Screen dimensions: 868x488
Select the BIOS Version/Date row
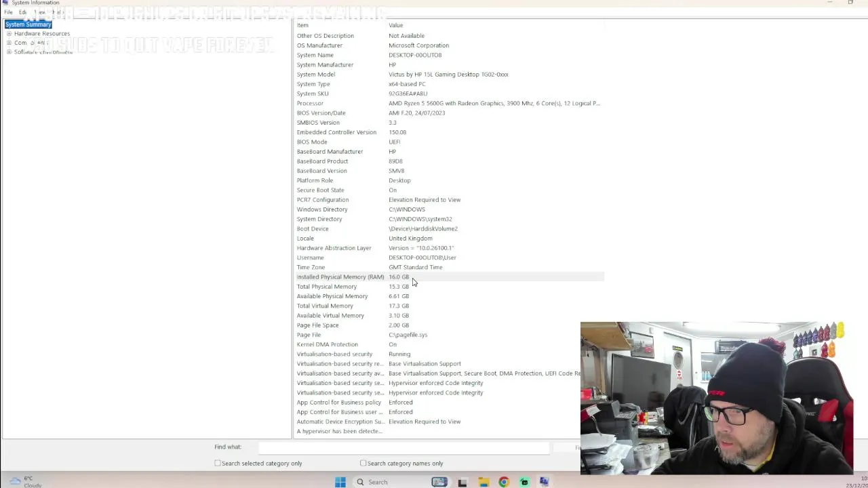click(448, 113)
